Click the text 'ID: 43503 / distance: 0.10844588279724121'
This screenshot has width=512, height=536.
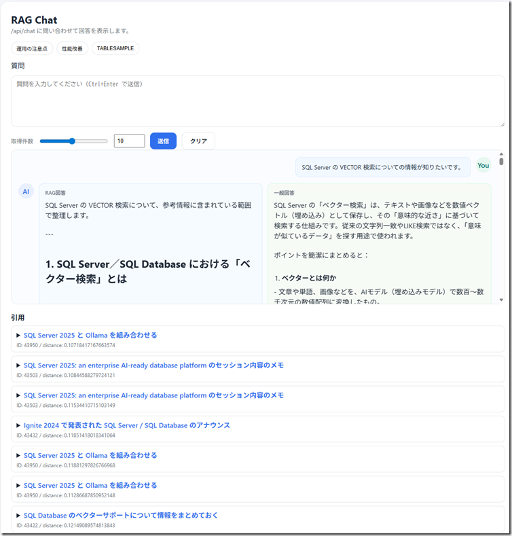(66, 376)
